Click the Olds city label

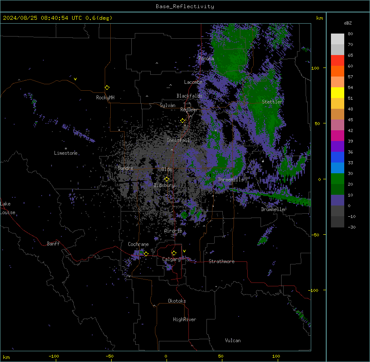[x=167, y=169]
